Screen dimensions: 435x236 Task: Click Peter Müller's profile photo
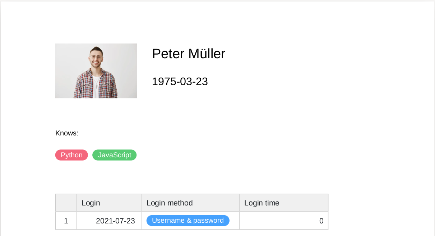pyautogui.click(x=96, y=71)
